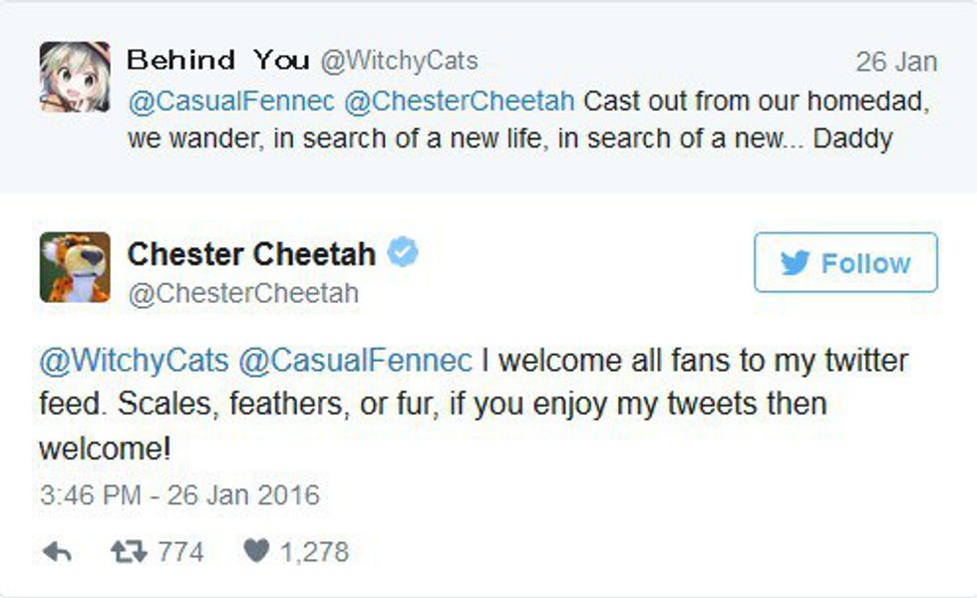Click @WitchyCats mention in Chester's reply
The width and height of the screenshot is (977, 598).
coord(133,360)
